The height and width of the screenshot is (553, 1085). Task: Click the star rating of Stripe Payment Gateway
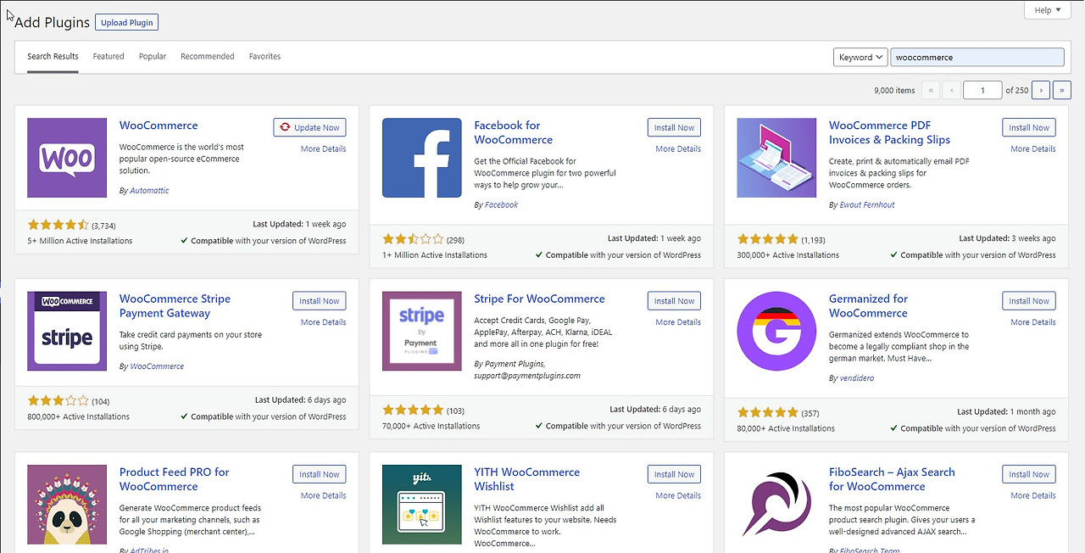pyautogui.click(x=58, y=401)
